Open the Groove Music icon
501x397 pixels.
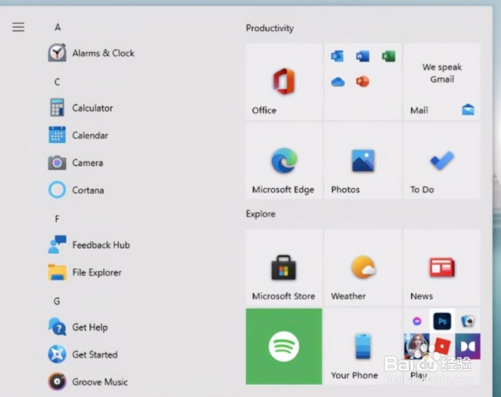click(x=57, y=382)
